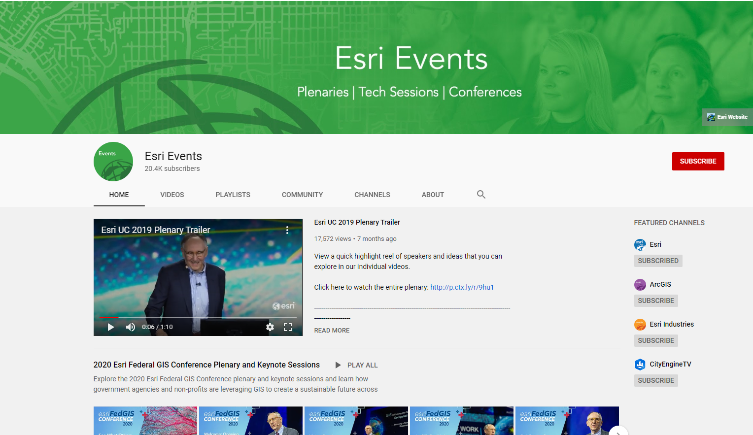This screenshot has height=435, width=753.
Task: Open the 2020 Esri Federal GIS Conference playlist title
Action: point(206,365)
